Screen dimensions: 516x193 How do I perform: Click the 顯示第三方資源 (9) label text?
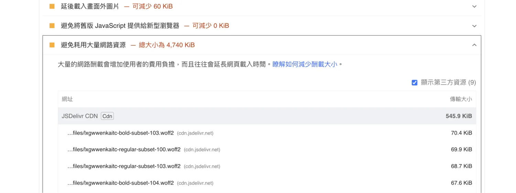click(448, 82)
